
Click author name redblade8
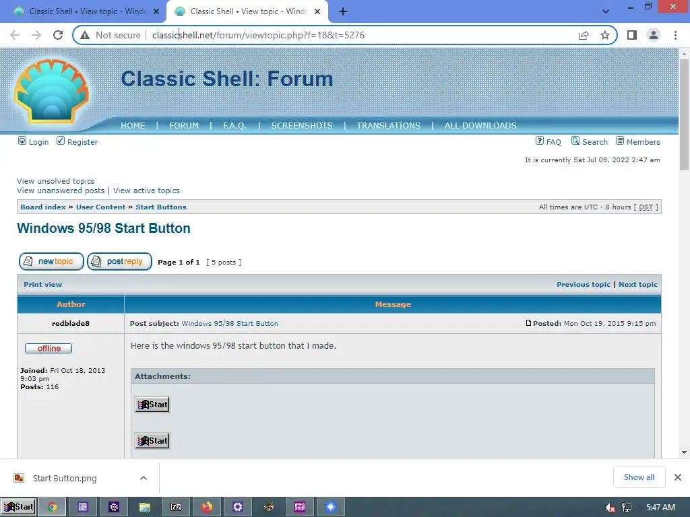click(x=71, y=324)
